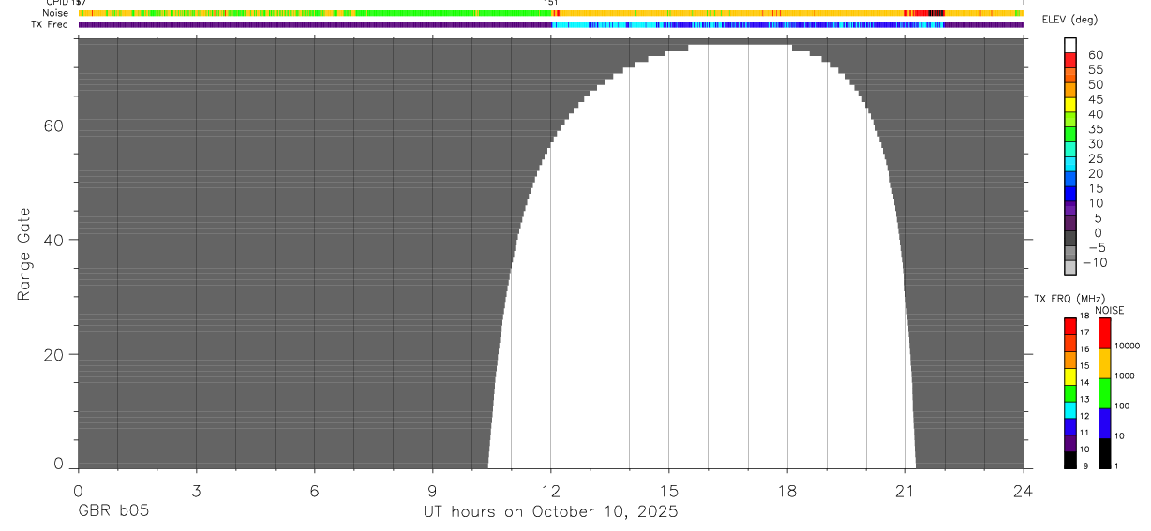Click x-axis tick label '21'
1151x531 pixels.
[x=904, y=489]
